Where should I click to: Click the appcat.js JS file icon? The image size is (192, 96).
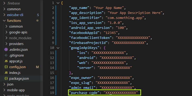tap(6, 61)
